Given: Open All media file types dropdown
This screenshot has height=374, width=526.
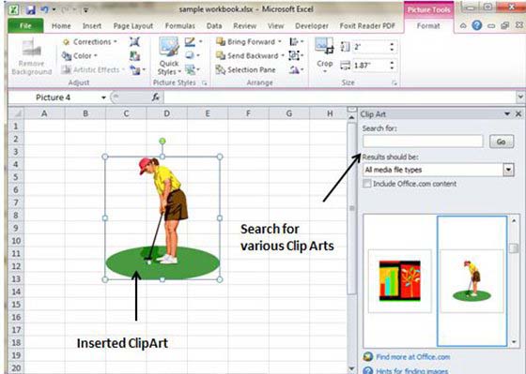Looking at the screenshot, I should pos(508,170).
